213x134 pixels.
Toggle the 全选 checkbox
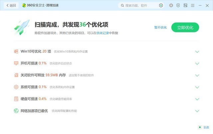coord(200,127)
